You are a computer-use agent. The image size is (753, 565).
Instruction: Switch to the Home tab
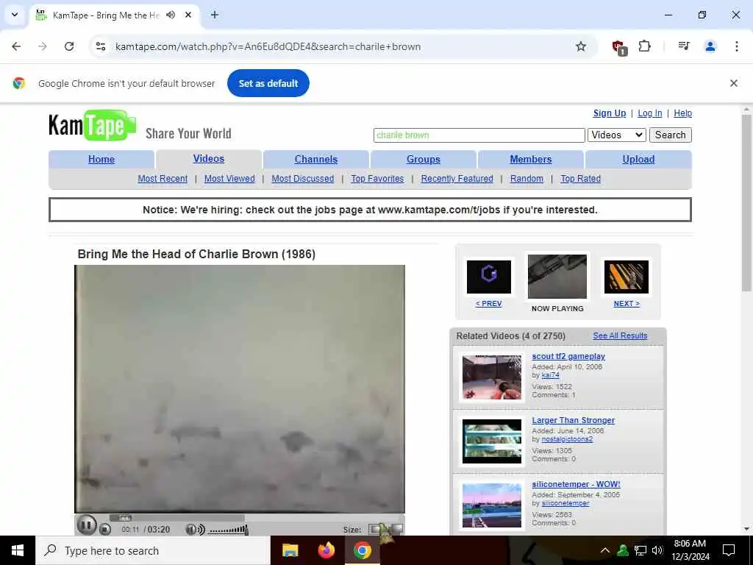[x=101, y=160]
